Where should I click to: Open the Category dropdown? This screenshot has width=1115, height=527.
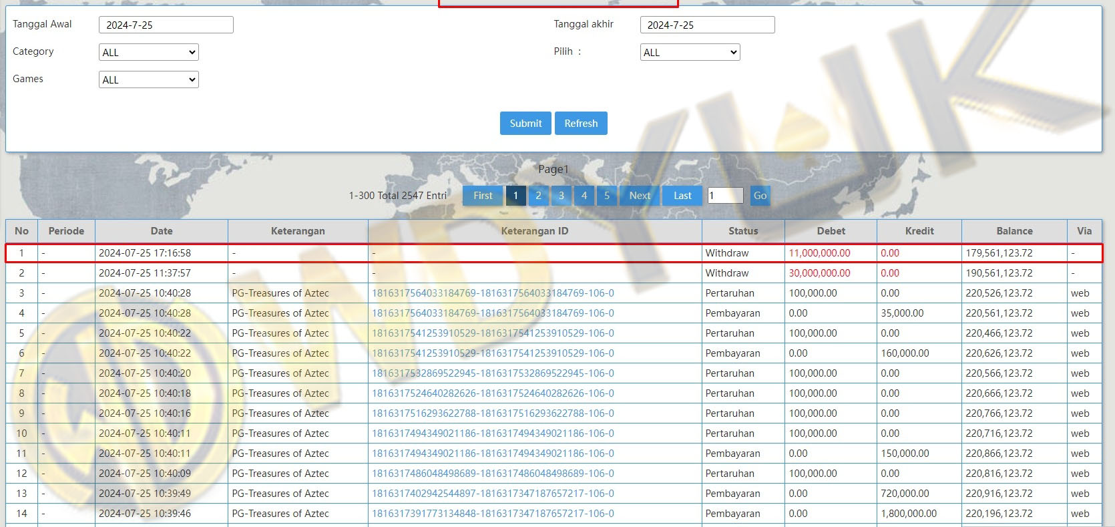[149, 52]
